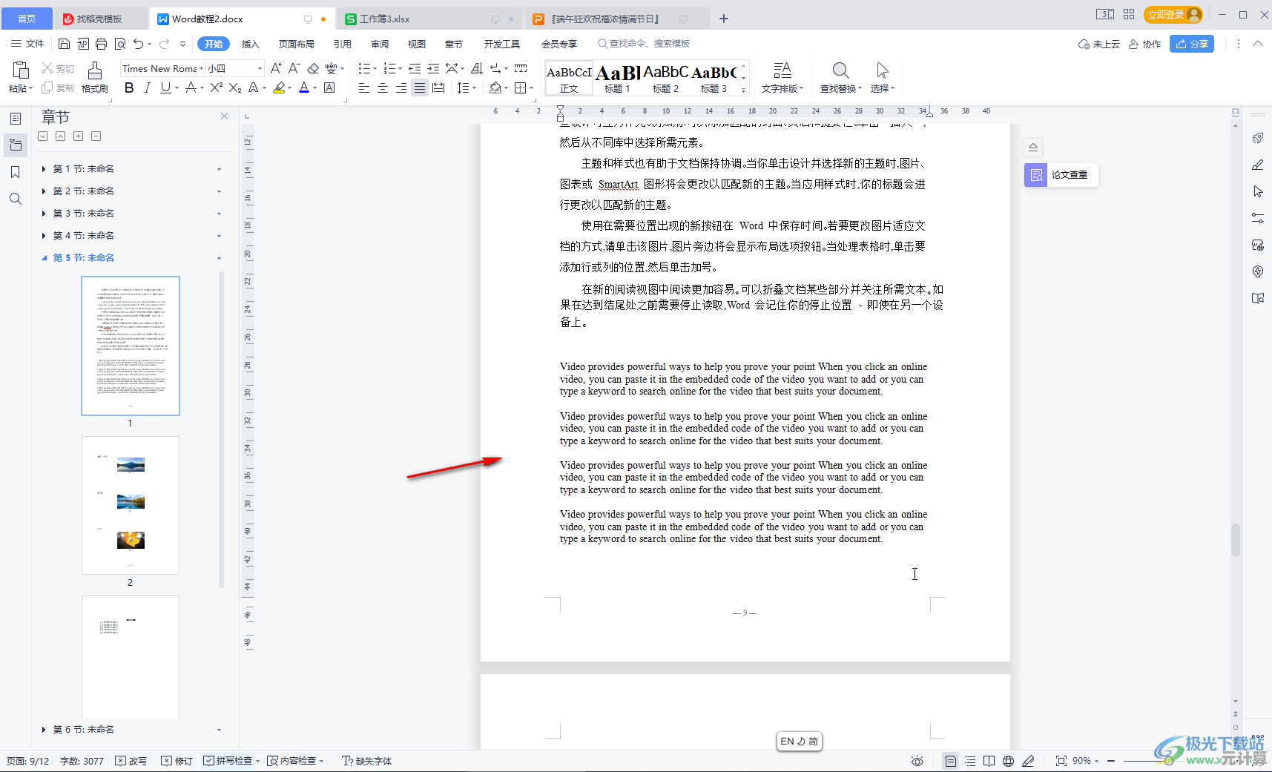Screen dimensions: 1272x772
Task: Expand section 1 in chapter panel
Action: point(44,169)
